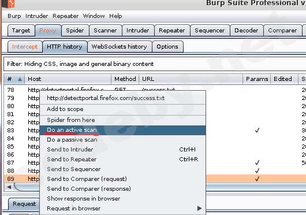Click the Params checkmark in row 87
This screenshot has width=306, height=215.
point(257,162)
